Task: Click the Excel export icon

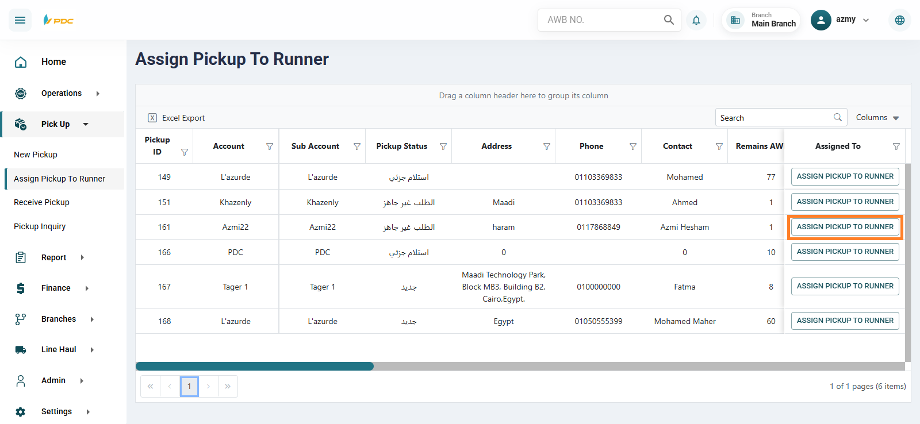Action: tap(152, 118)
